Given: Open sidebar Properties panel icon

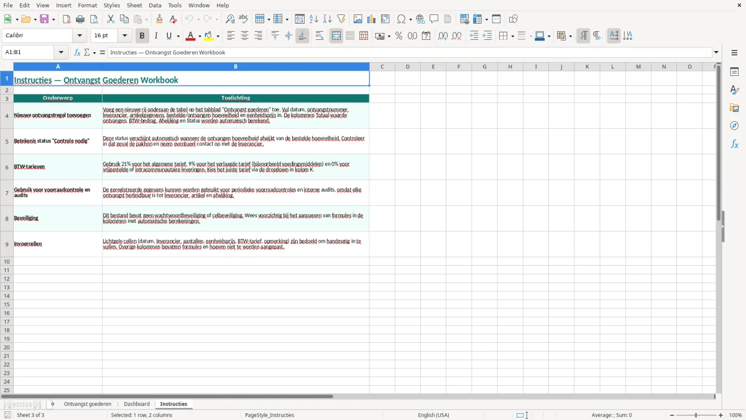Looking at the screenshot, I should 734,72.
